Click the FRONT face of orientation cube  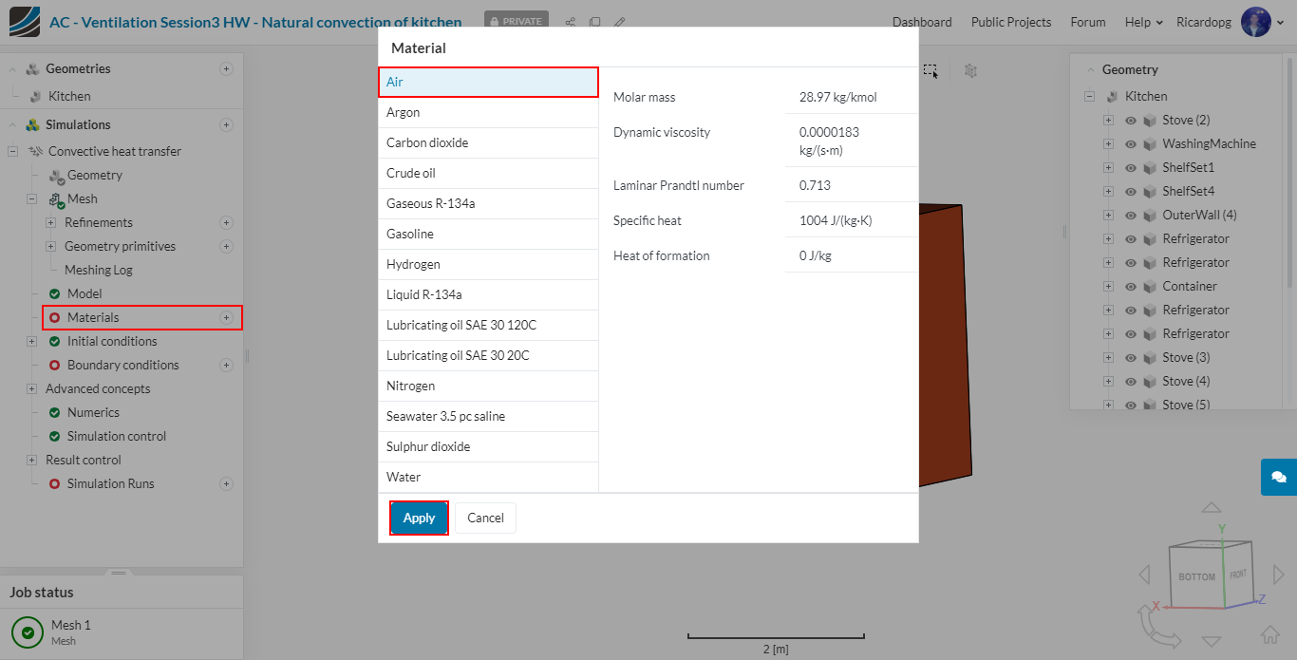pyautogui.click(x=1238, y=574)
